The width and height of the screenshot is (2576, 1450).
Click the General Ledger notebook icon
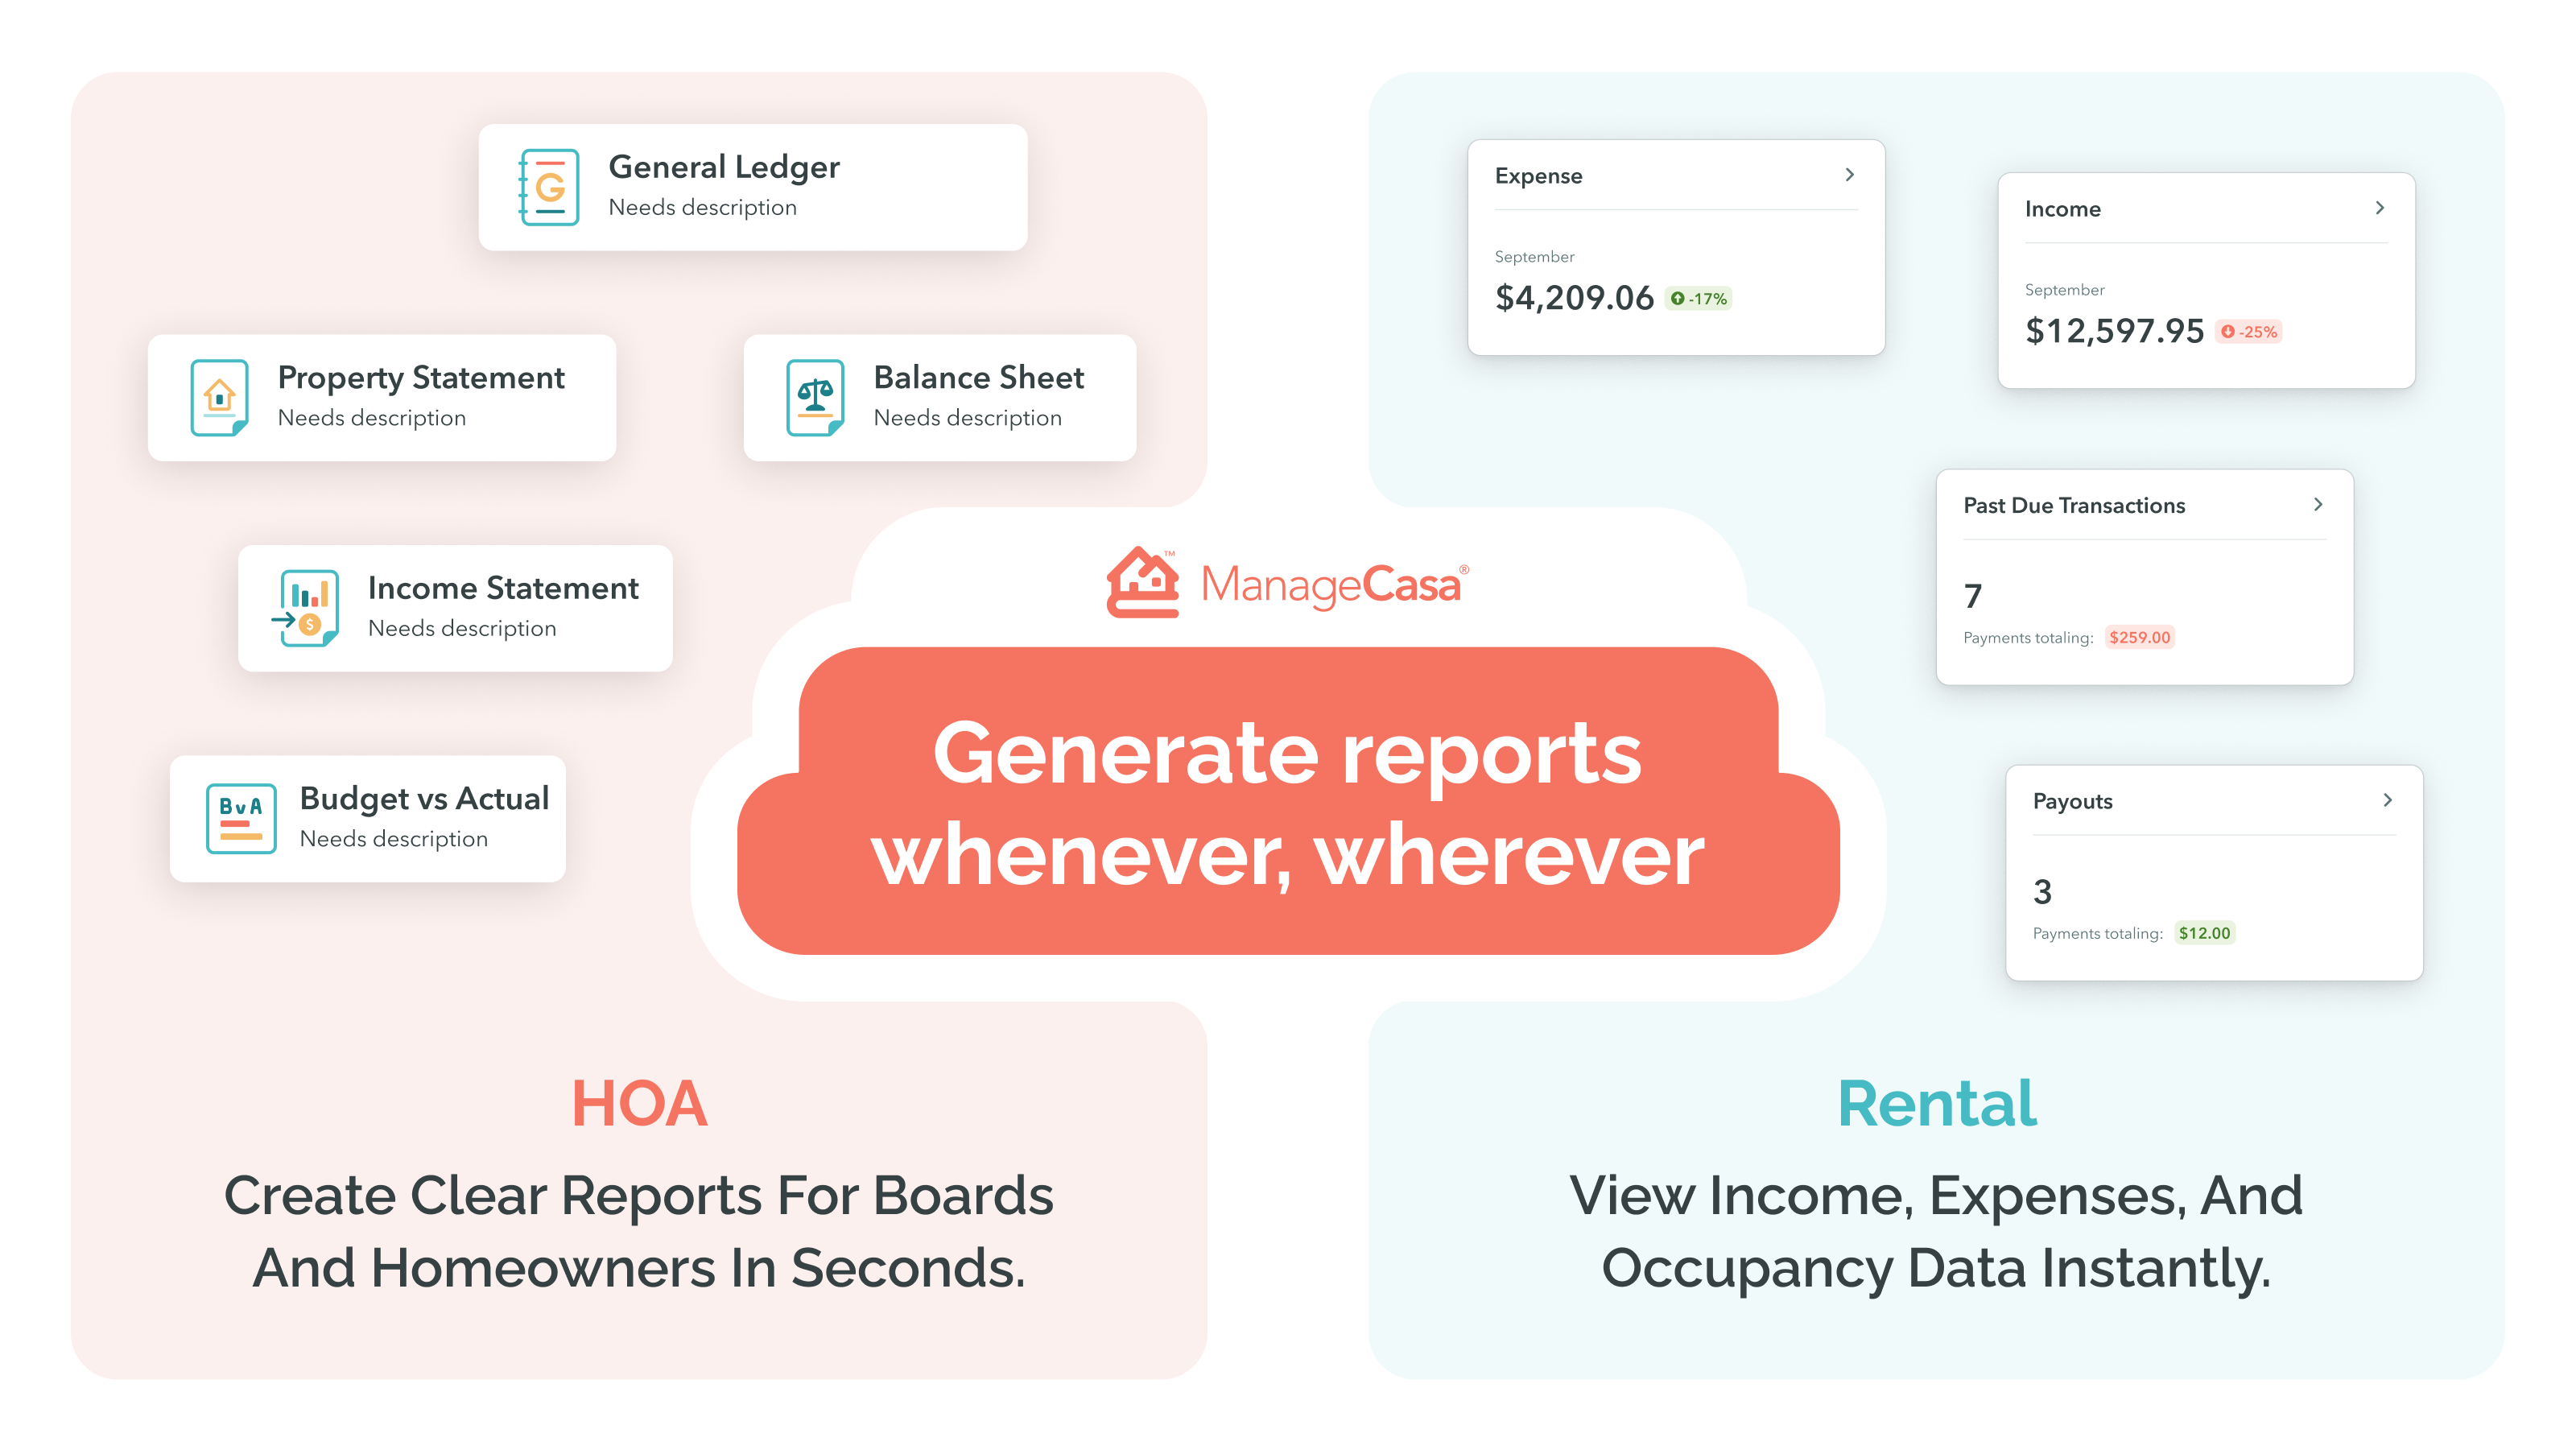[549, 187]
